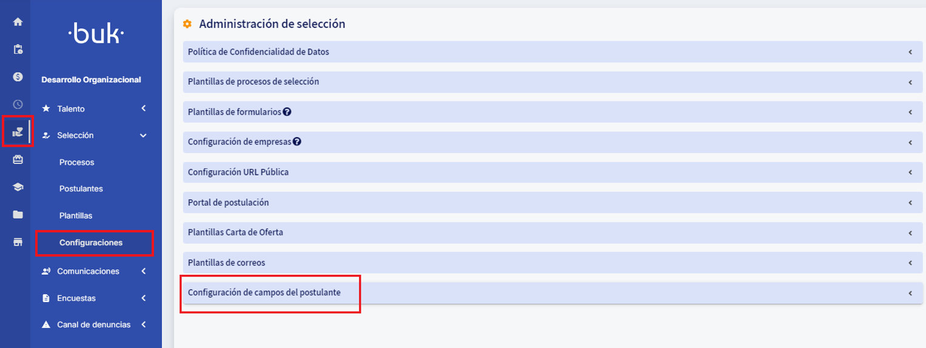Image resolution: width=926 pixels, height=348 pixels.
Task: Click the graduation cap training icon
Action: [18, 187]
